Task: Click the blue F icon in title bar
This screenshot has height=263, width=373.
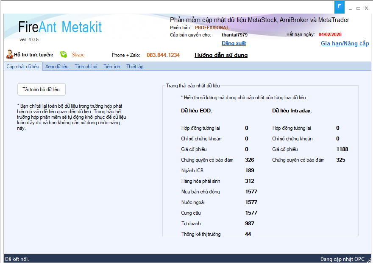Action: (x=339, y=7)
